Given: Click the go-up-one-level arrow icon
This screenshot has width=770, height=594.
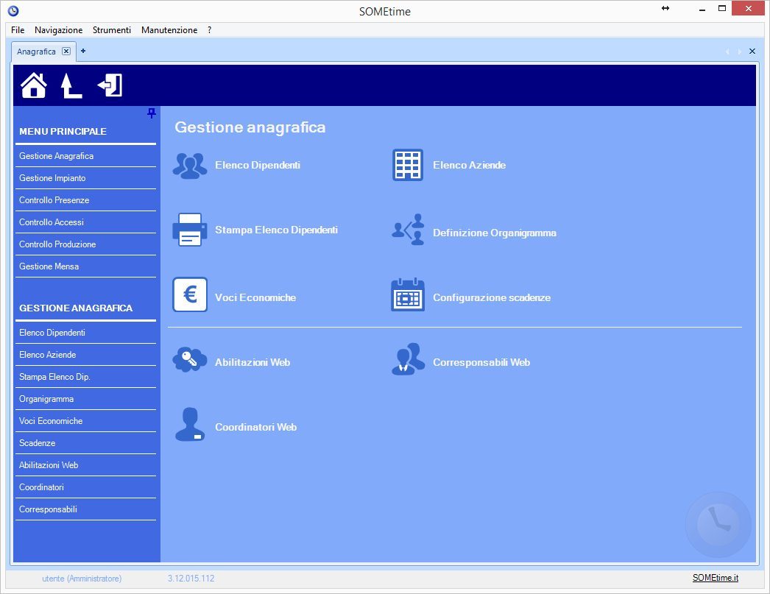Looking at the screenshot, I should coord(71,85).
